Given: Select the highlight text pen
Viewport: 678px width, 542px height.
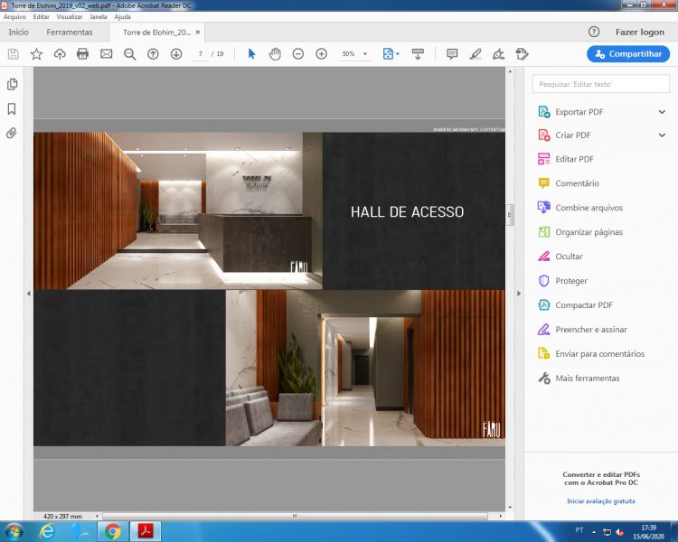Looking at the screenshot, I should coord(476,54).
